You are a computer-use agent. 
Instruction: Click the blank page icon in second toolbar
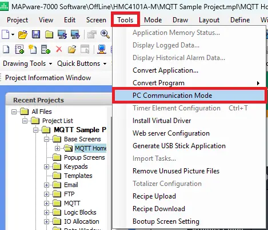coord(6,49)
